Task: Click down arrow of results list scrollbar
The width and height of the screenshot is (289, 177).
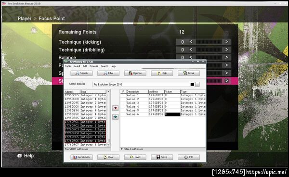Action: [108, 145]
